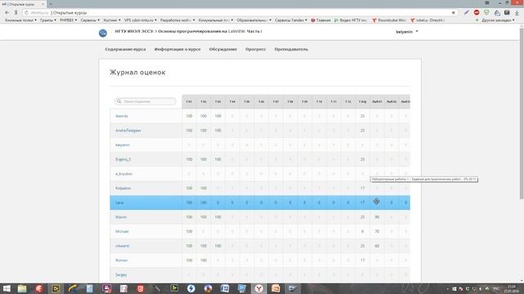Click the taskbar clock
Screen dimensions: 524x294
click(x=511, y=288)
